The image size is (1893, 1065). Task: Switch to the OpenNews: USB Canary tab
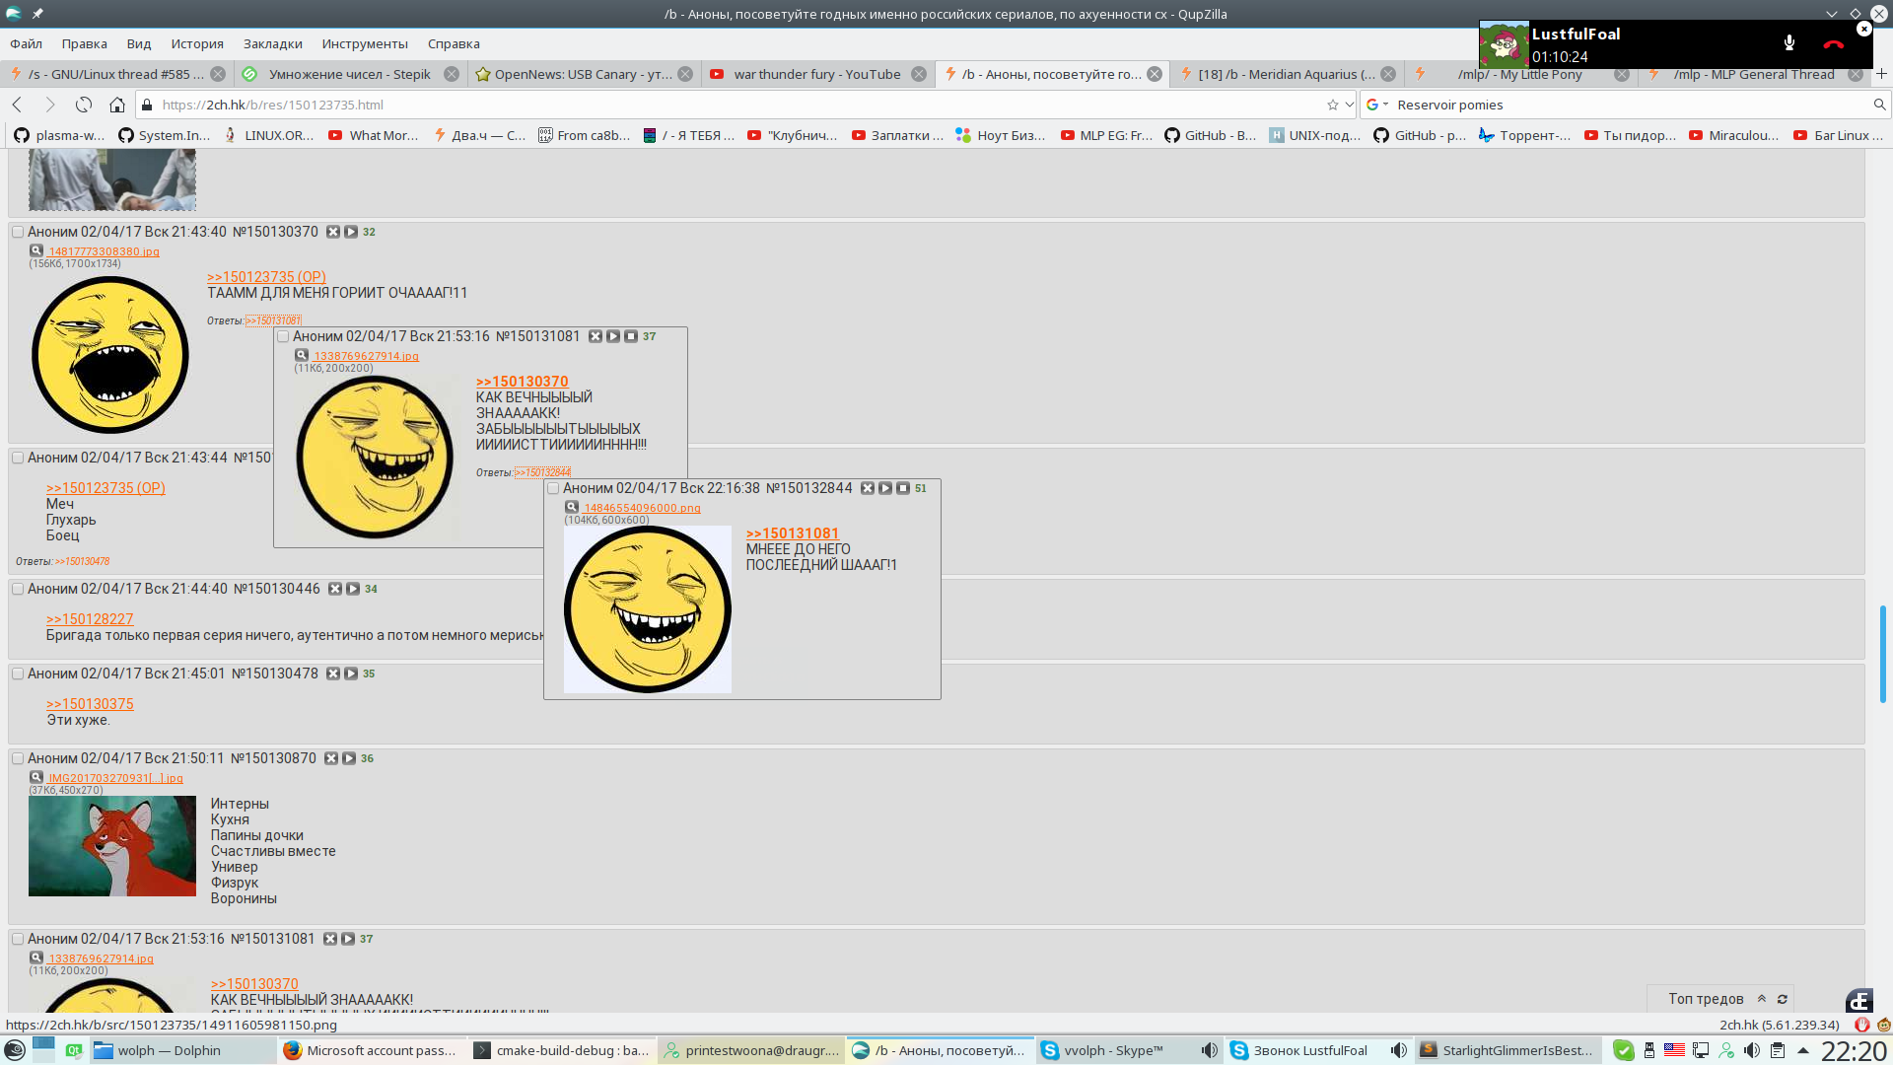[x=584, y=74]
